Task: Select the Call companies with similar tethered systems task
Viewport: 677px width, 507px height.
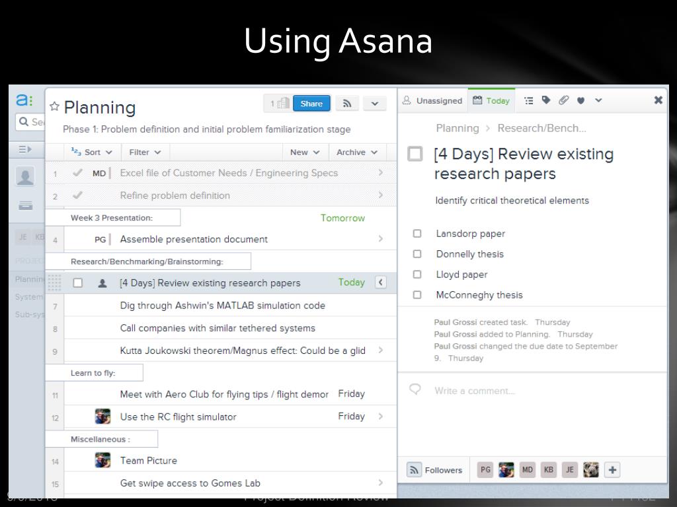Action: (218, 328)
